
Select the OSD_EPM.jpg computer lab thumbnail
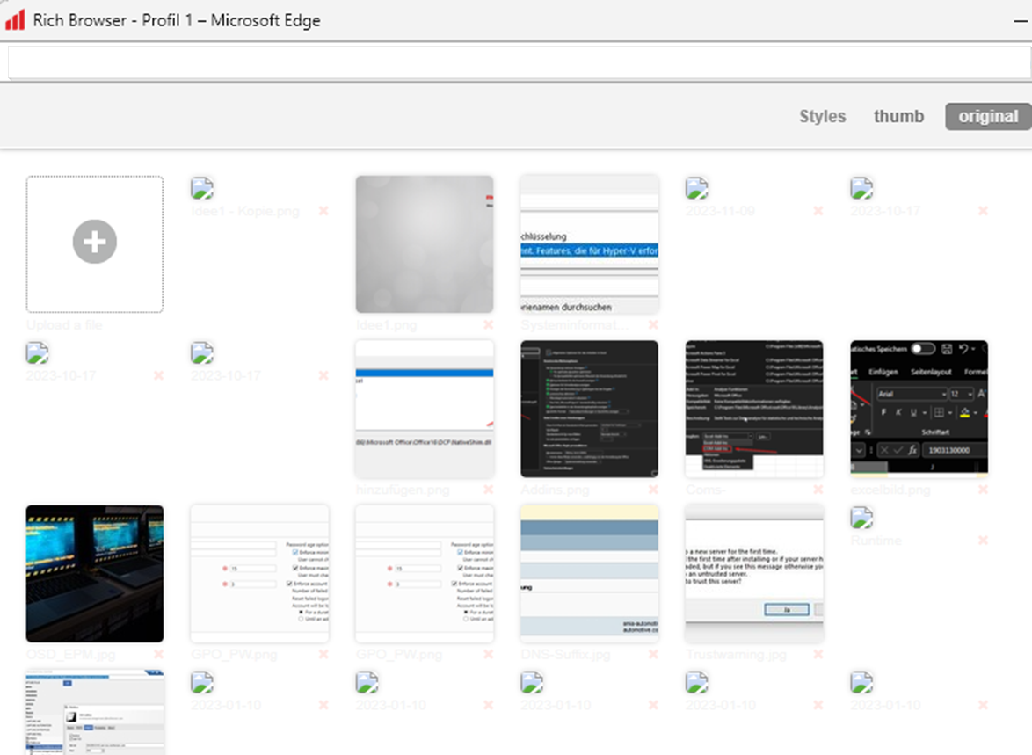pyautogui.click(x=94, y=573)
